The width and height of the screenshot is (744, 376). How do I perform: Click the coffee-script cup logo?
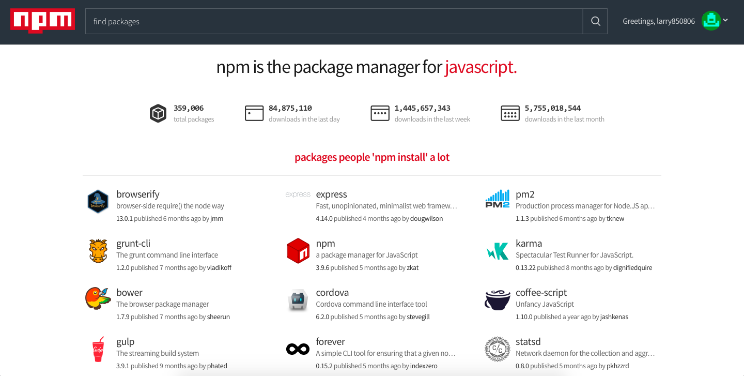tap(498, 300)
